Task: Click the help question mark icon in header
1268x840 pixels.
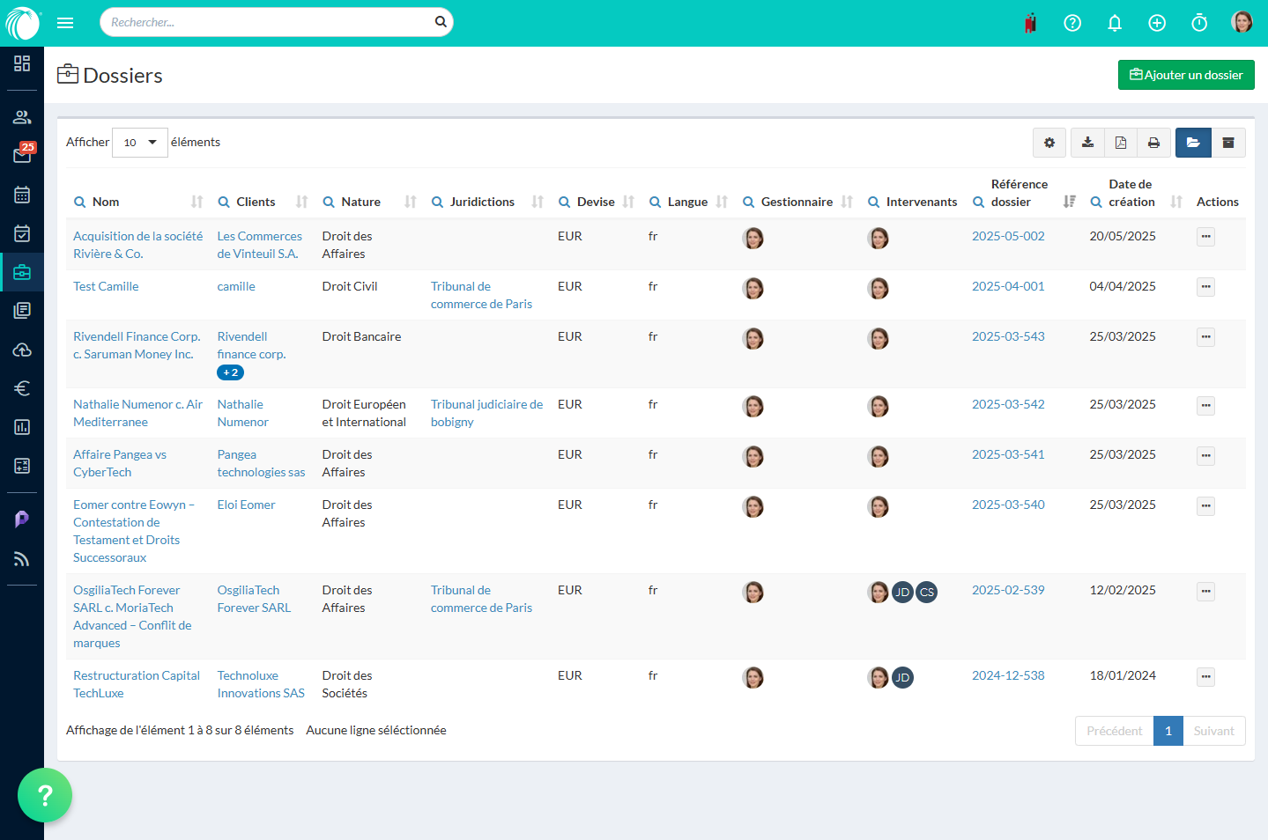Action: click(x=1072, y=23)
